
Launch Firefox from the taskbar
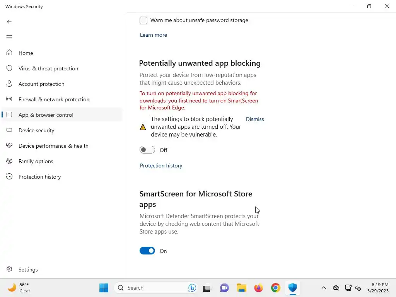[x=258, y=288]
